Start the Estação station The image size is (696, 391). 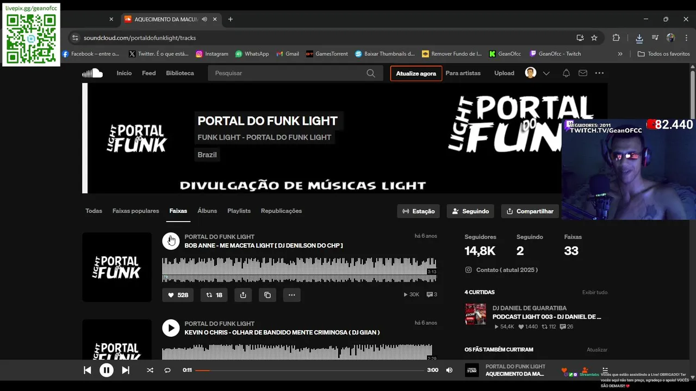click(418, 211)
